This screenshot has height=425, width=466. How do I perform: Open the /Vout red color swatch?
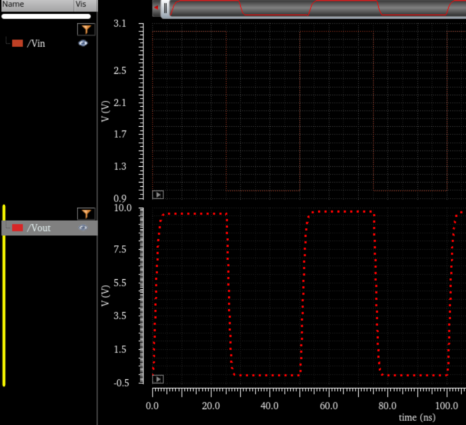[18, 228]
